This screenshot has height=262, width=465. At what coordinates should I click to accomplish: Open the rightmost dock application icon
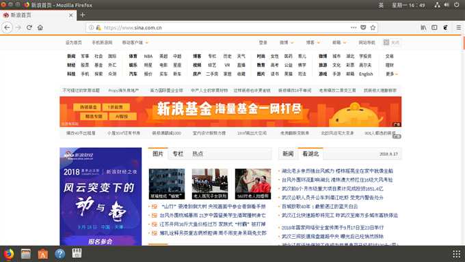(77, 253)
